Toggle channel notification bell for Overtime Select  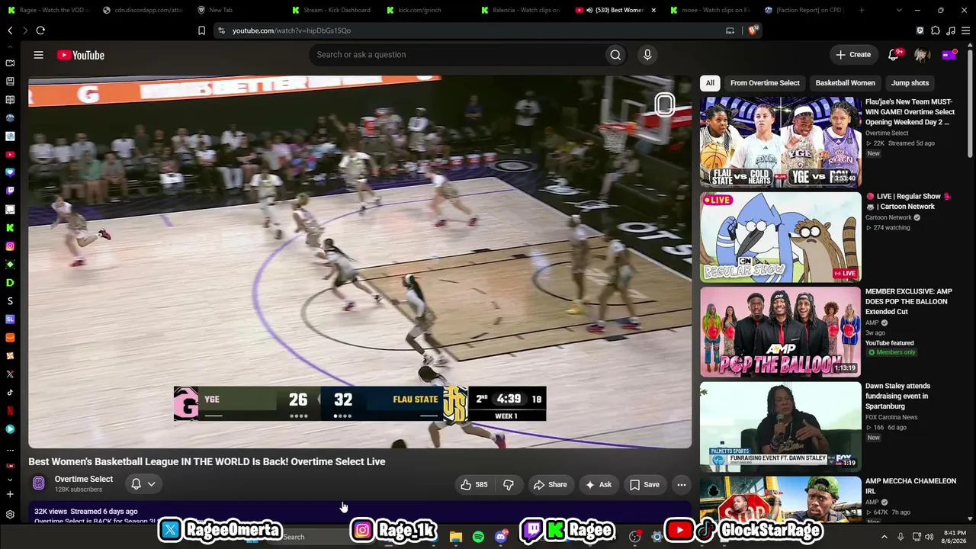point(136,483)
